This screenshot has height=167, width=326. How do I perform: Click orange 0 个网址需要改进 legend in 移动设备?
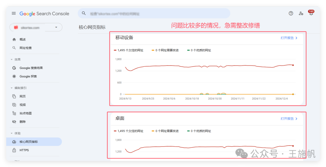[165, 50]
